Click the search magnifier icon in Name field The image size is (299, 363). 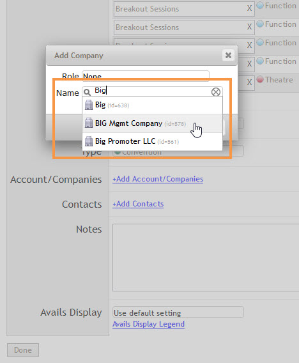coord(87,92)
